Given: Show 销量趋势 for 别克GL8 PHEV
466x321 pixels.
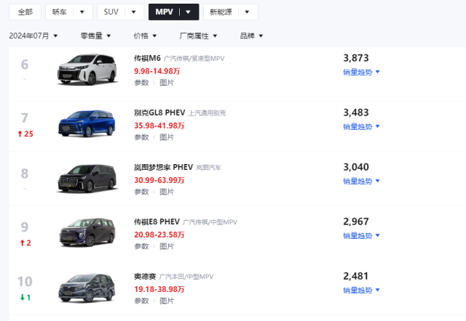Looking at the screenshot, I should pyautogui.click(x=361, y=126).
